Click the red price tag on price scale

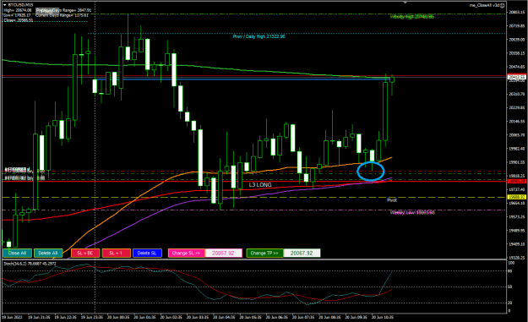pyautogui.click(x=517, y=181)
